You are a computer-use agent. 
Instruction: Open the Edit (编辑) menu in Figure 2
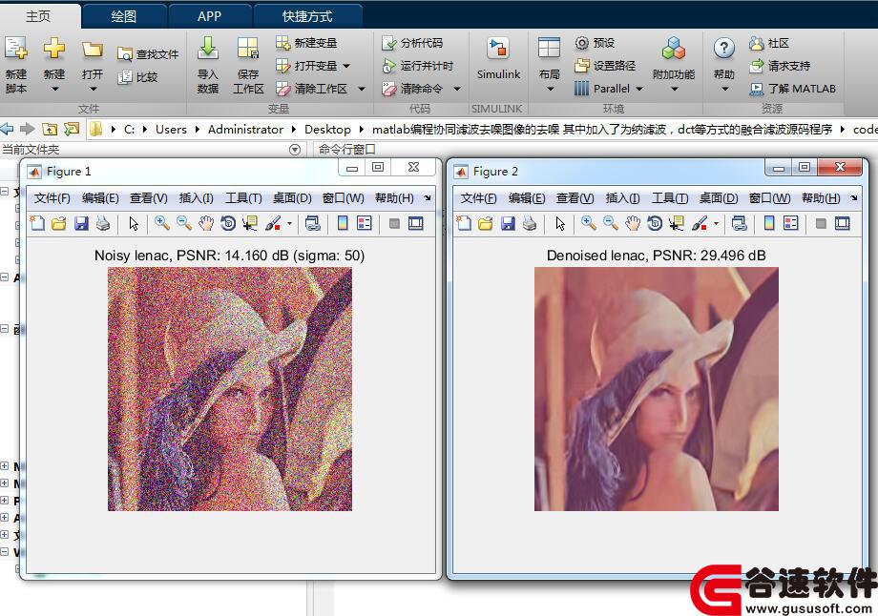527,198
